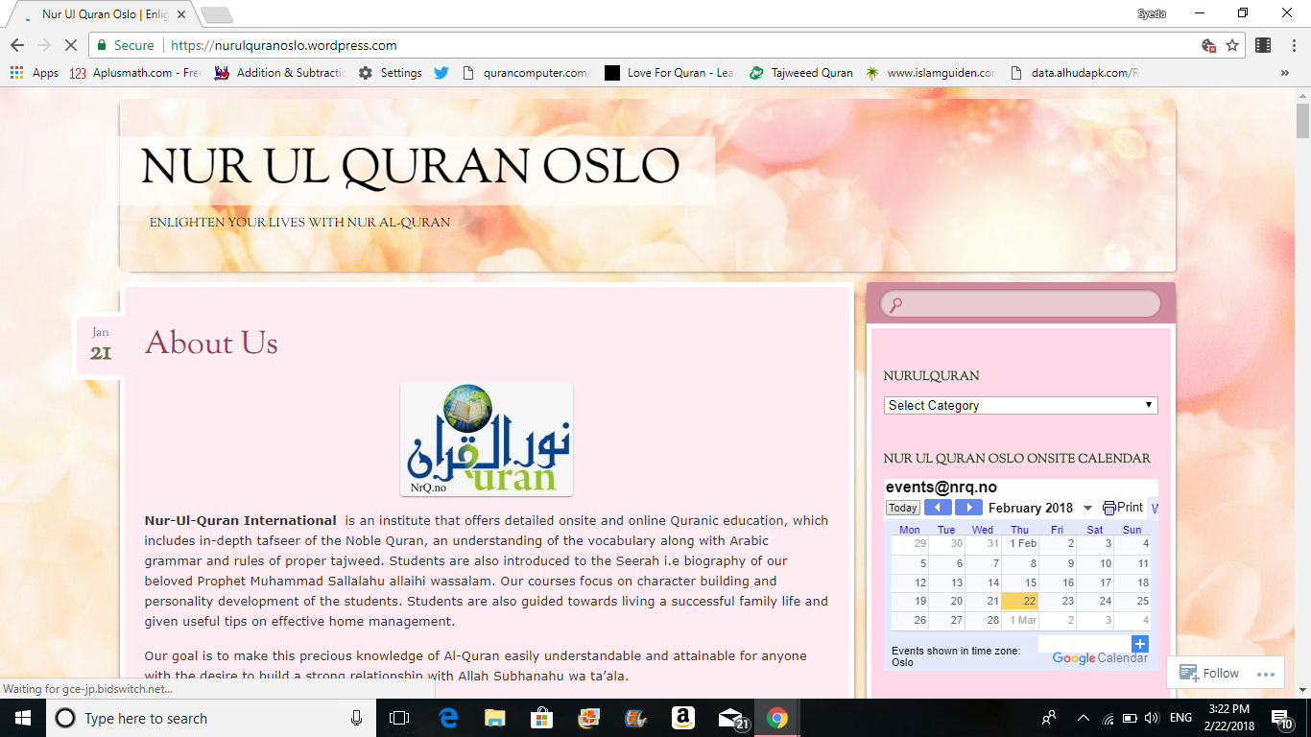The width and height of the screenshot is (1311, 737).
Task: Open the Tajweeed Quran bookmark
Action: pyautogui.click(x=801, y=73)
